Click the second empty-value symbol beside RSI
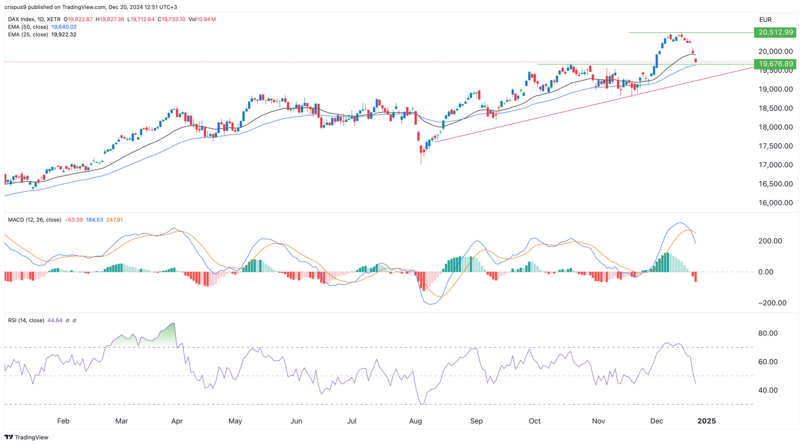The width and height of the screenshot is (803, 445). [x=74, y=320]
